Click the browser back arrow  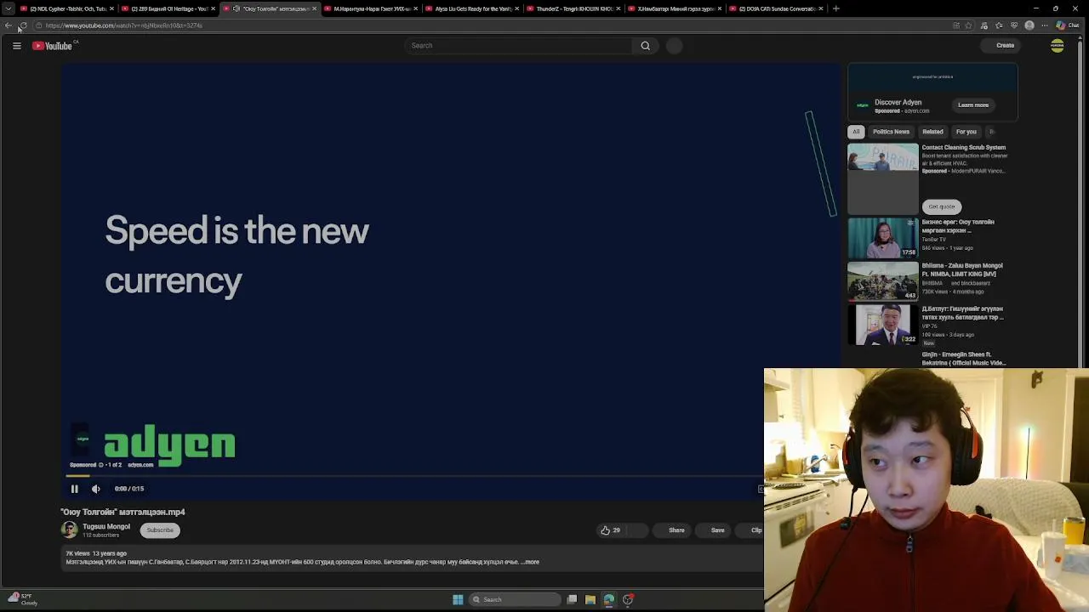9,25
